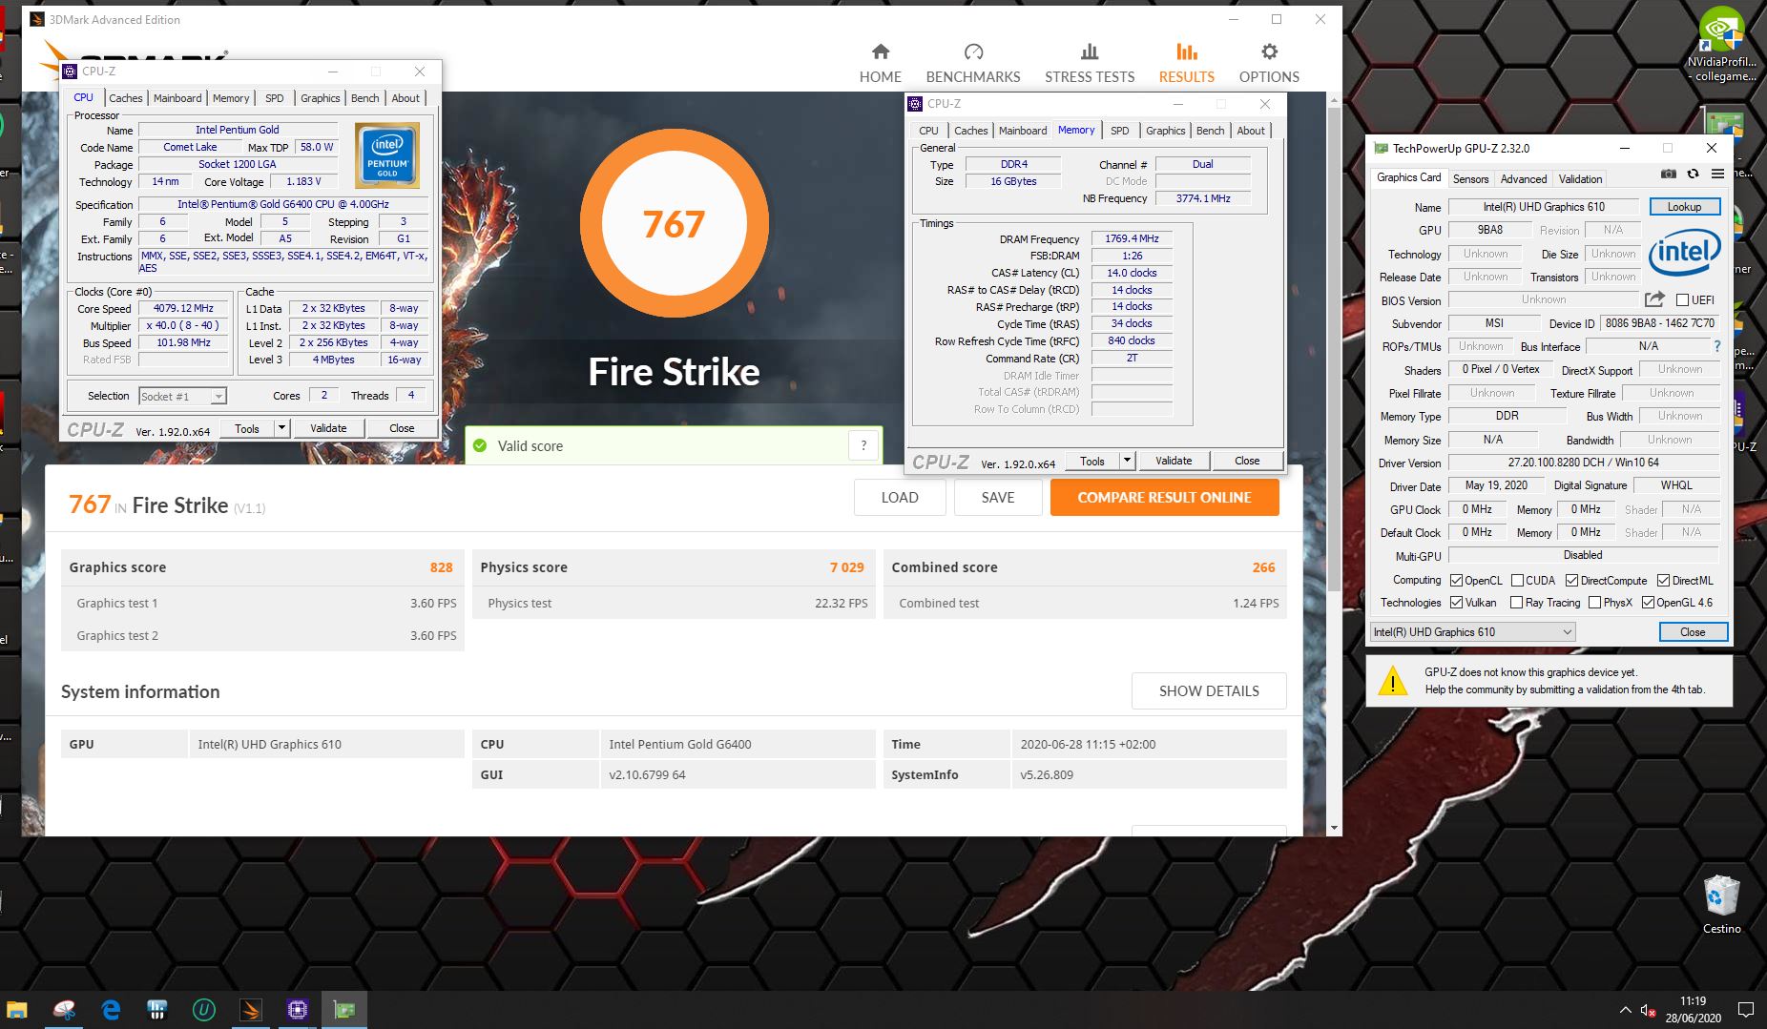Click the Valid score help question mark

(x=863, y=445)
